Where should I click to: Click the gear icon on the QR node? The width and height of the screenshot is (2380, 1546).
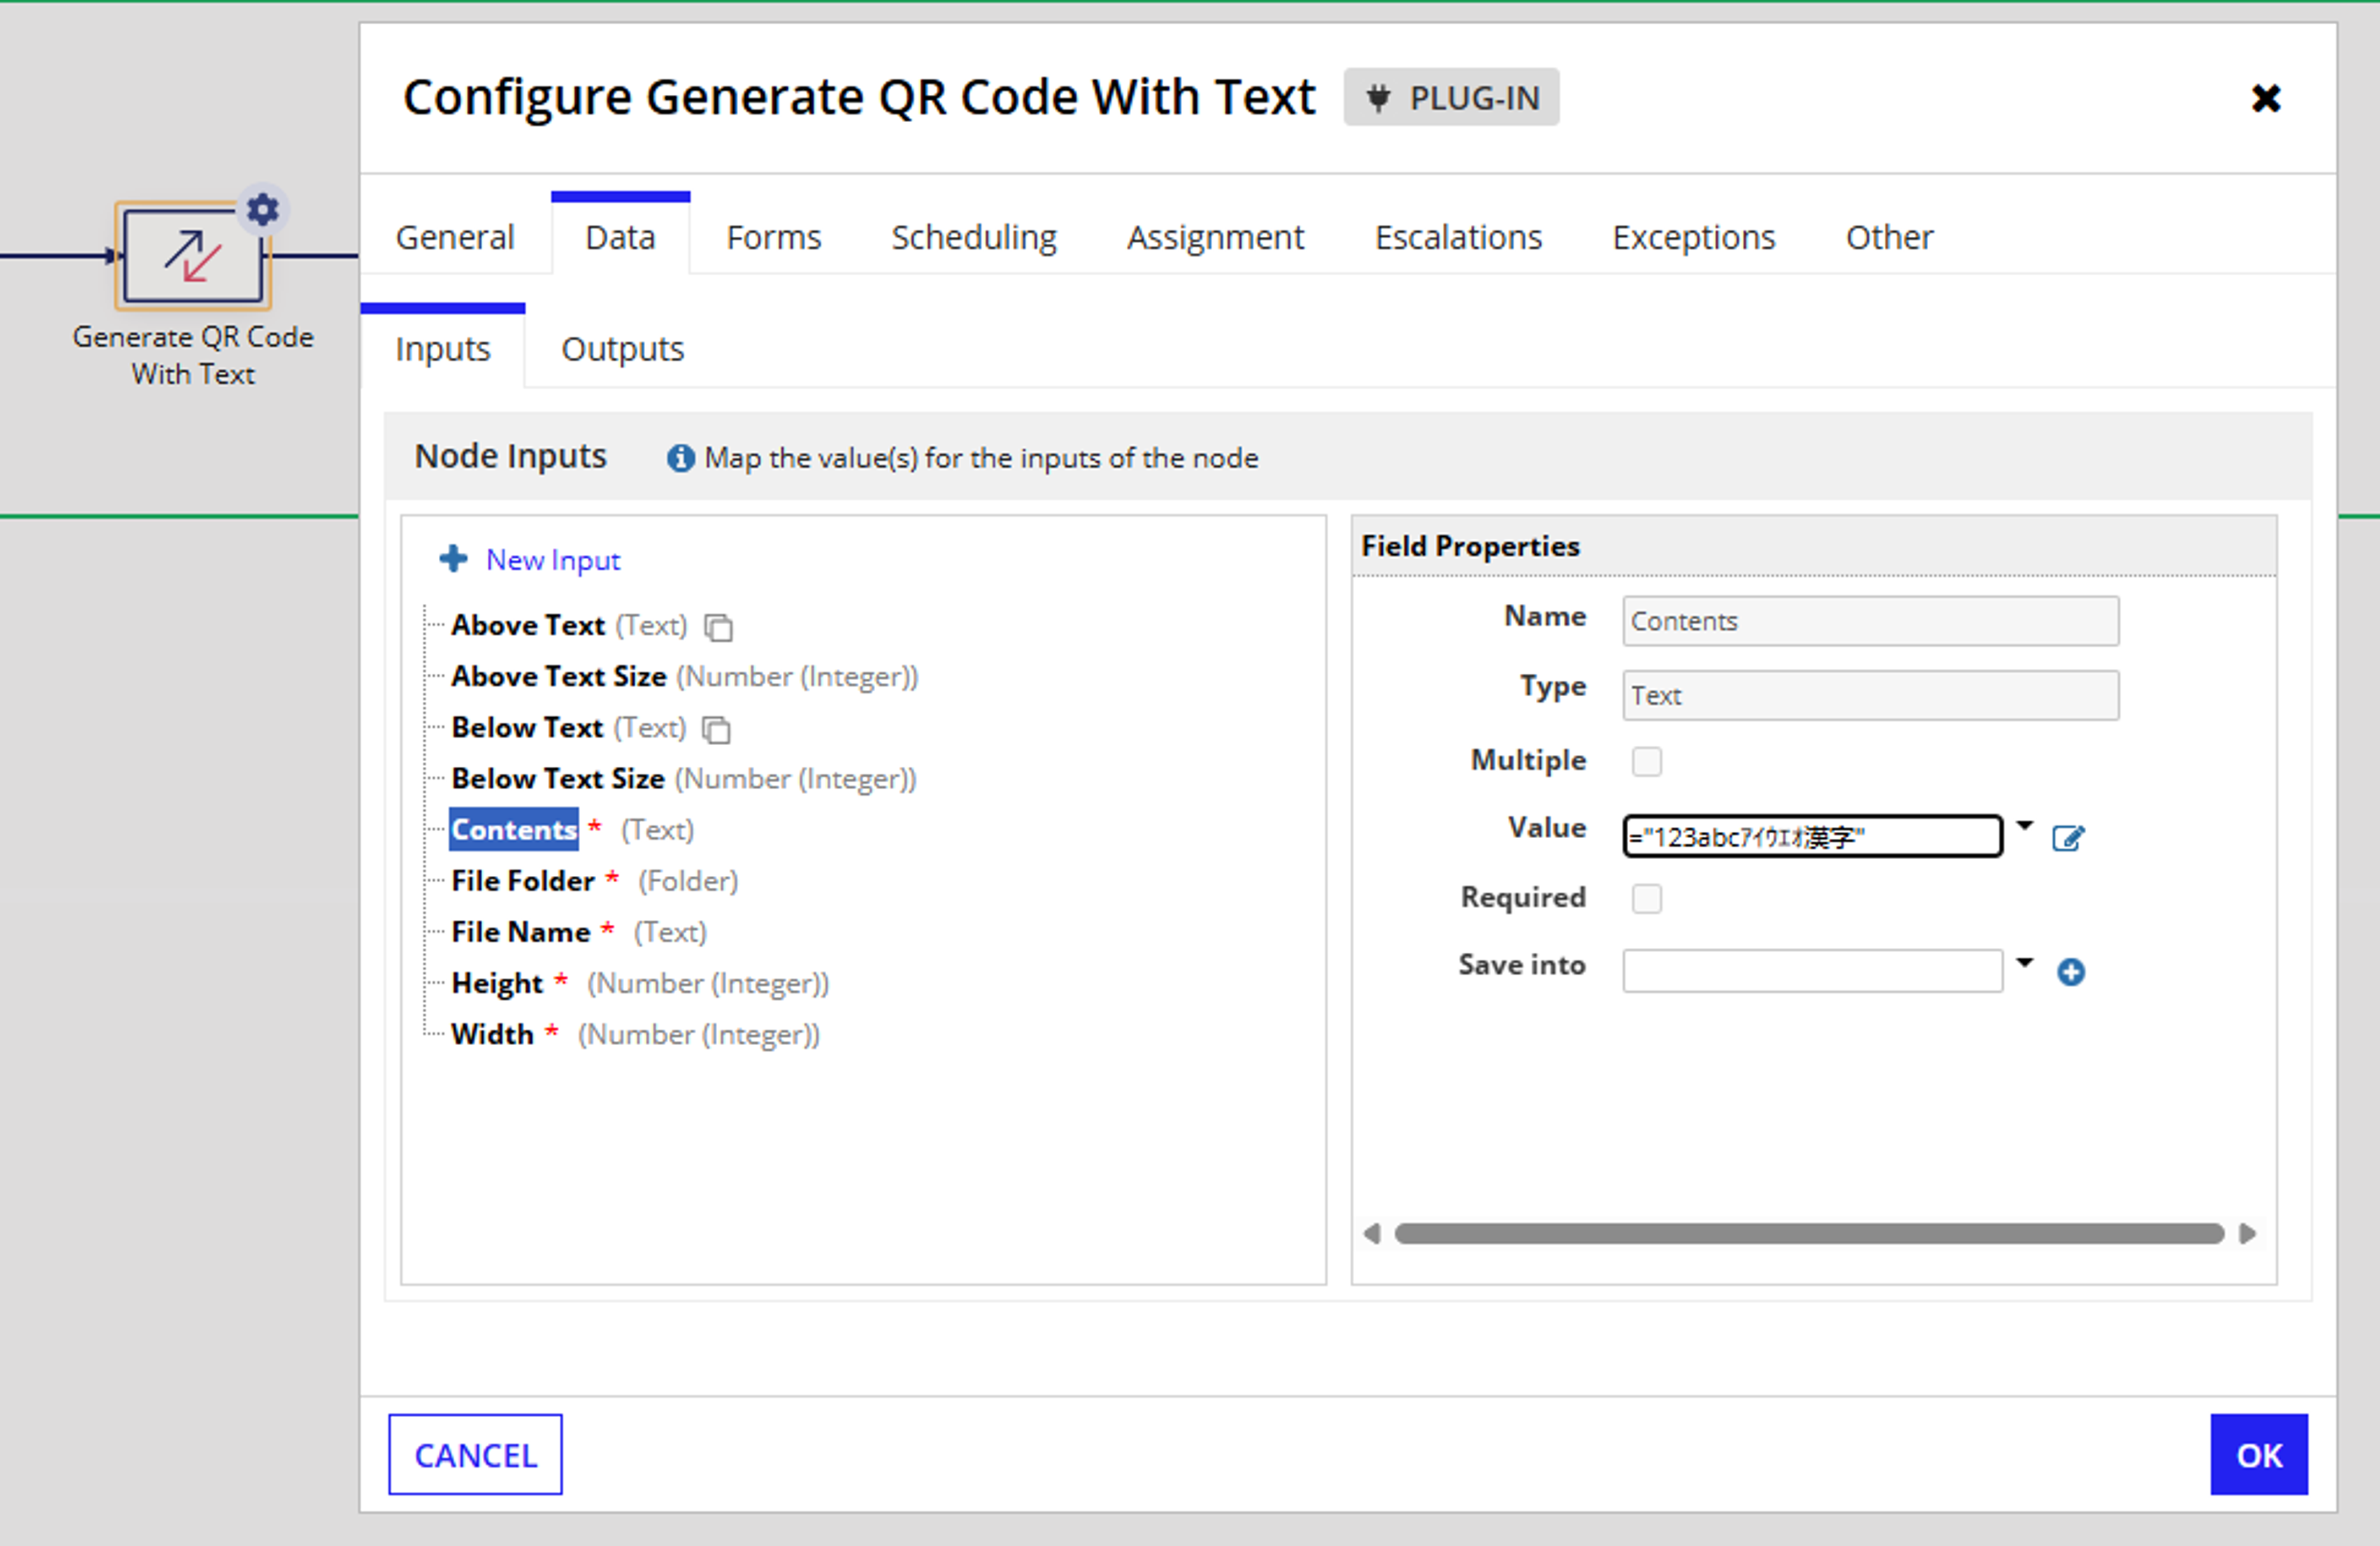point(263,210)
